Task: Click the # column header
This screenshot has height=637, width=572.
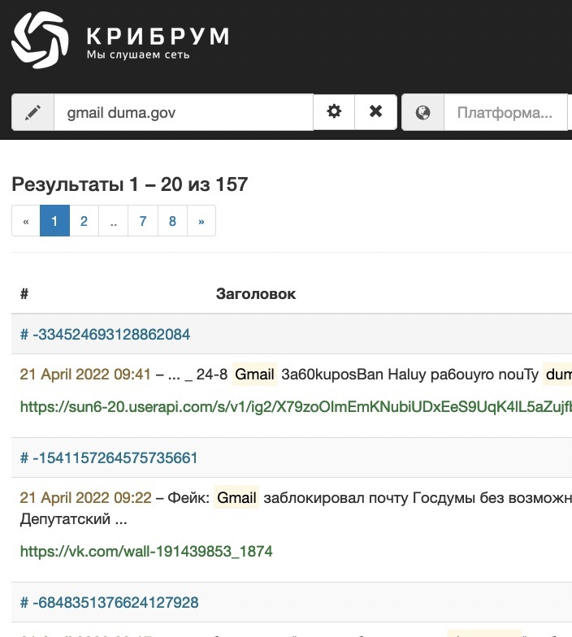Action: [x=24, y=293]
